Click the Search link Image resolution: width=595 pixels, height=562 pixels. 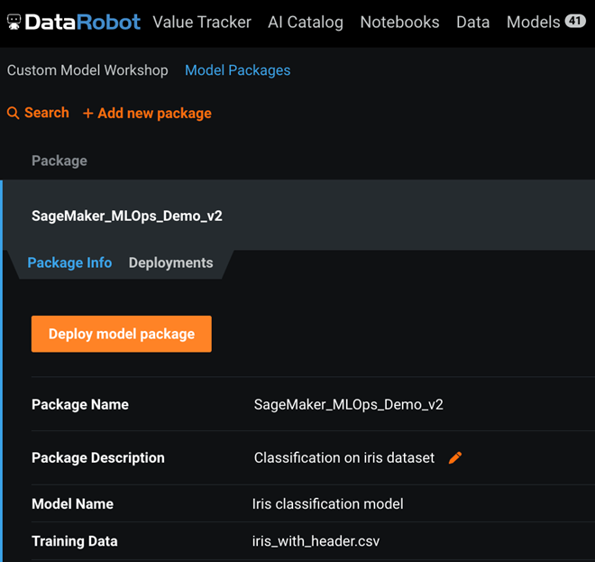[46, 113]
